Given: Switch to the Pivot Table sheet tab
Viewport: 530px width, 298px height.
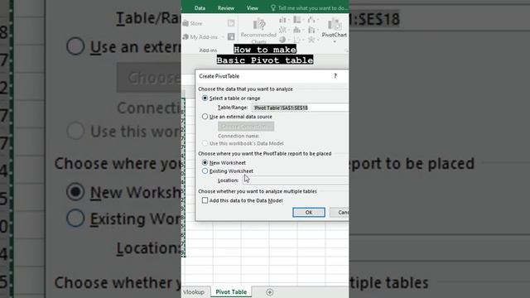Looking at the screenshot, I should 231,292.
